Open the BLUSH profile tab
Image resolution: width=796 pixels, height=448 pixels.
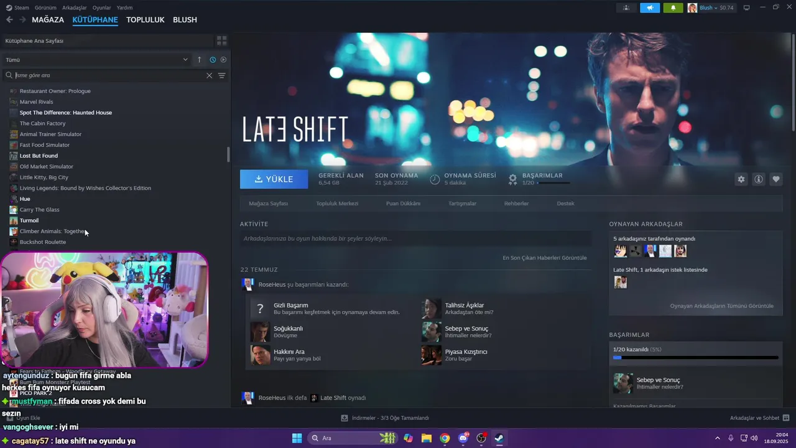coord(185,20)
